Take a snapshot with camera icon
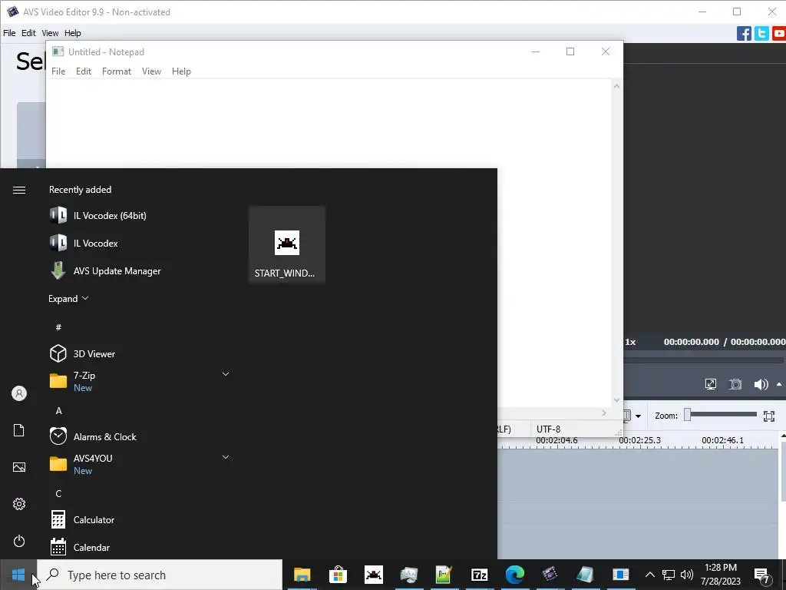Screen dimensions: 786x590 point(735,384)
